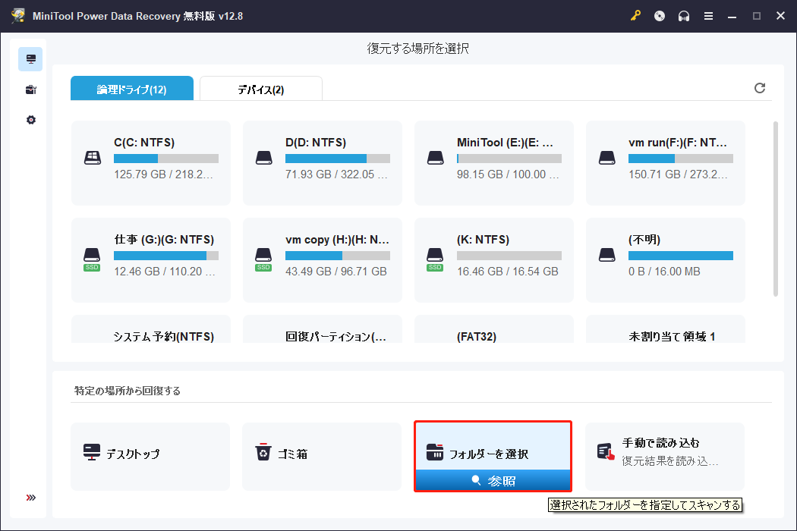The width and height of the screenshot is (797, 531).
Task: Open support via the headset icon
Action: pos(683,15)
